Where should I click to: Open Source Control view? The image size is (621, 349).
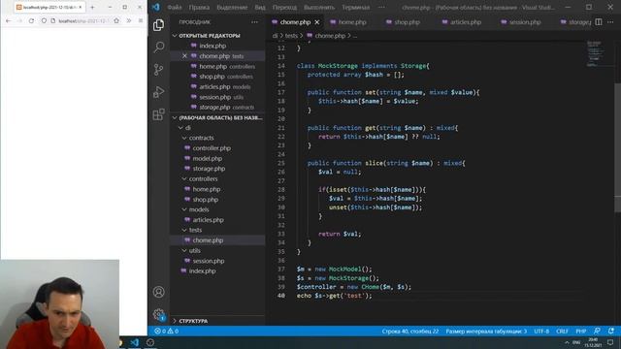(x=158, y=70)
